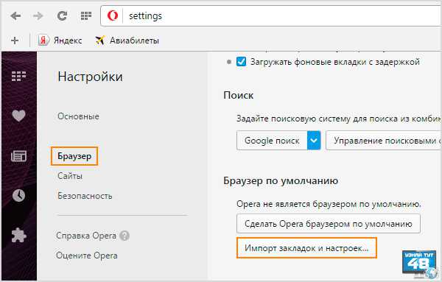
Task: Open bookmarks heart icon in sidebar
Action: pos(18,116)
